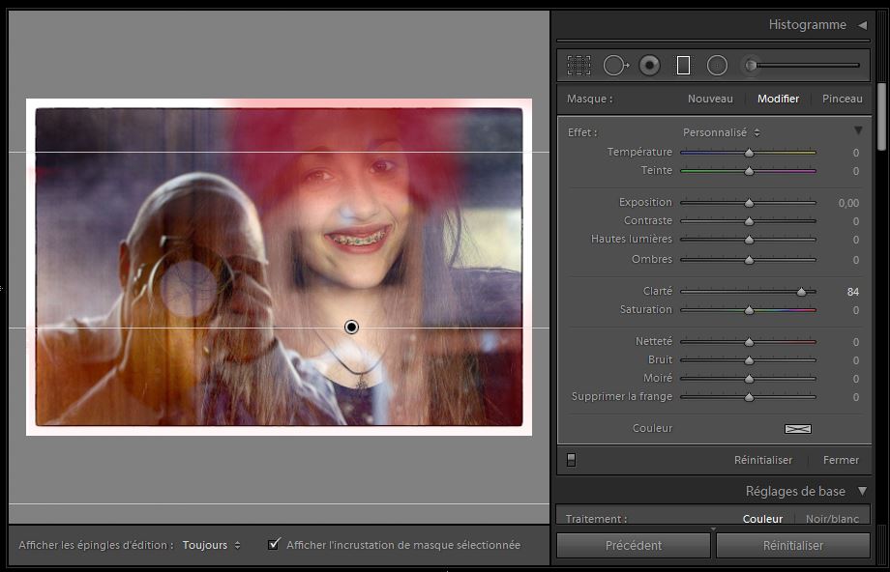Open the Afficher les épingles Toujours dropdown
The height and width of the screenshot is (572, 890).
pos(211,545)
